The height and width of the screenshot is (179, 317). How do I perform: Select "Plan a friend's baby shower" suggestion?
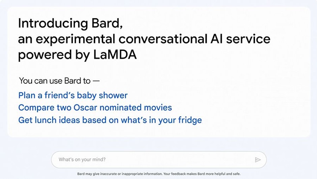click(73, 95)
